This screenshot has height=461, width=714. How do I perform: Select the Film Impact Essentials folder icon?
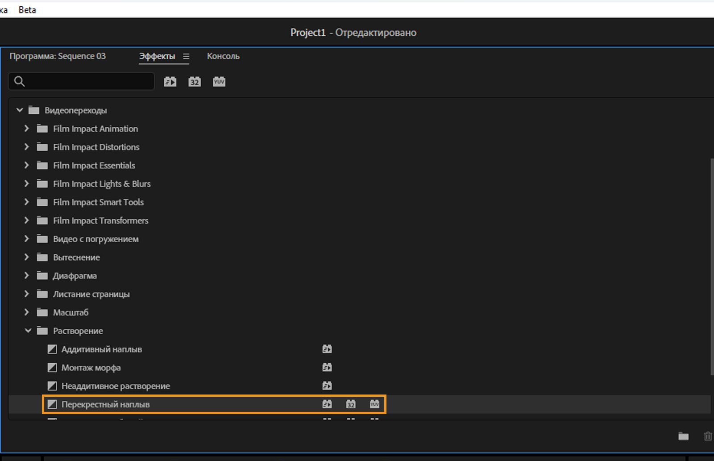42,165
